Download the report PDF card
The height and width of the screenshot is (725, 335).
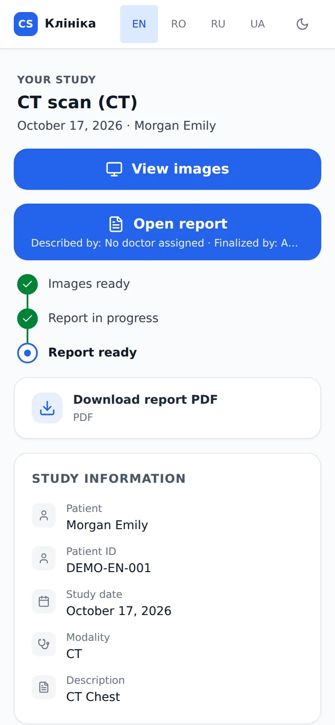(x=167, y=408)
